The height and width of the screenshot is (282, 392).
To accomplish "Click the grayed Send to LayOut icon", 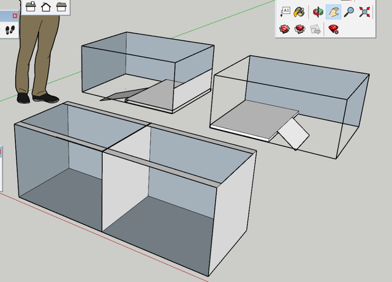I will pyautogui.click(x=316, y=28).
